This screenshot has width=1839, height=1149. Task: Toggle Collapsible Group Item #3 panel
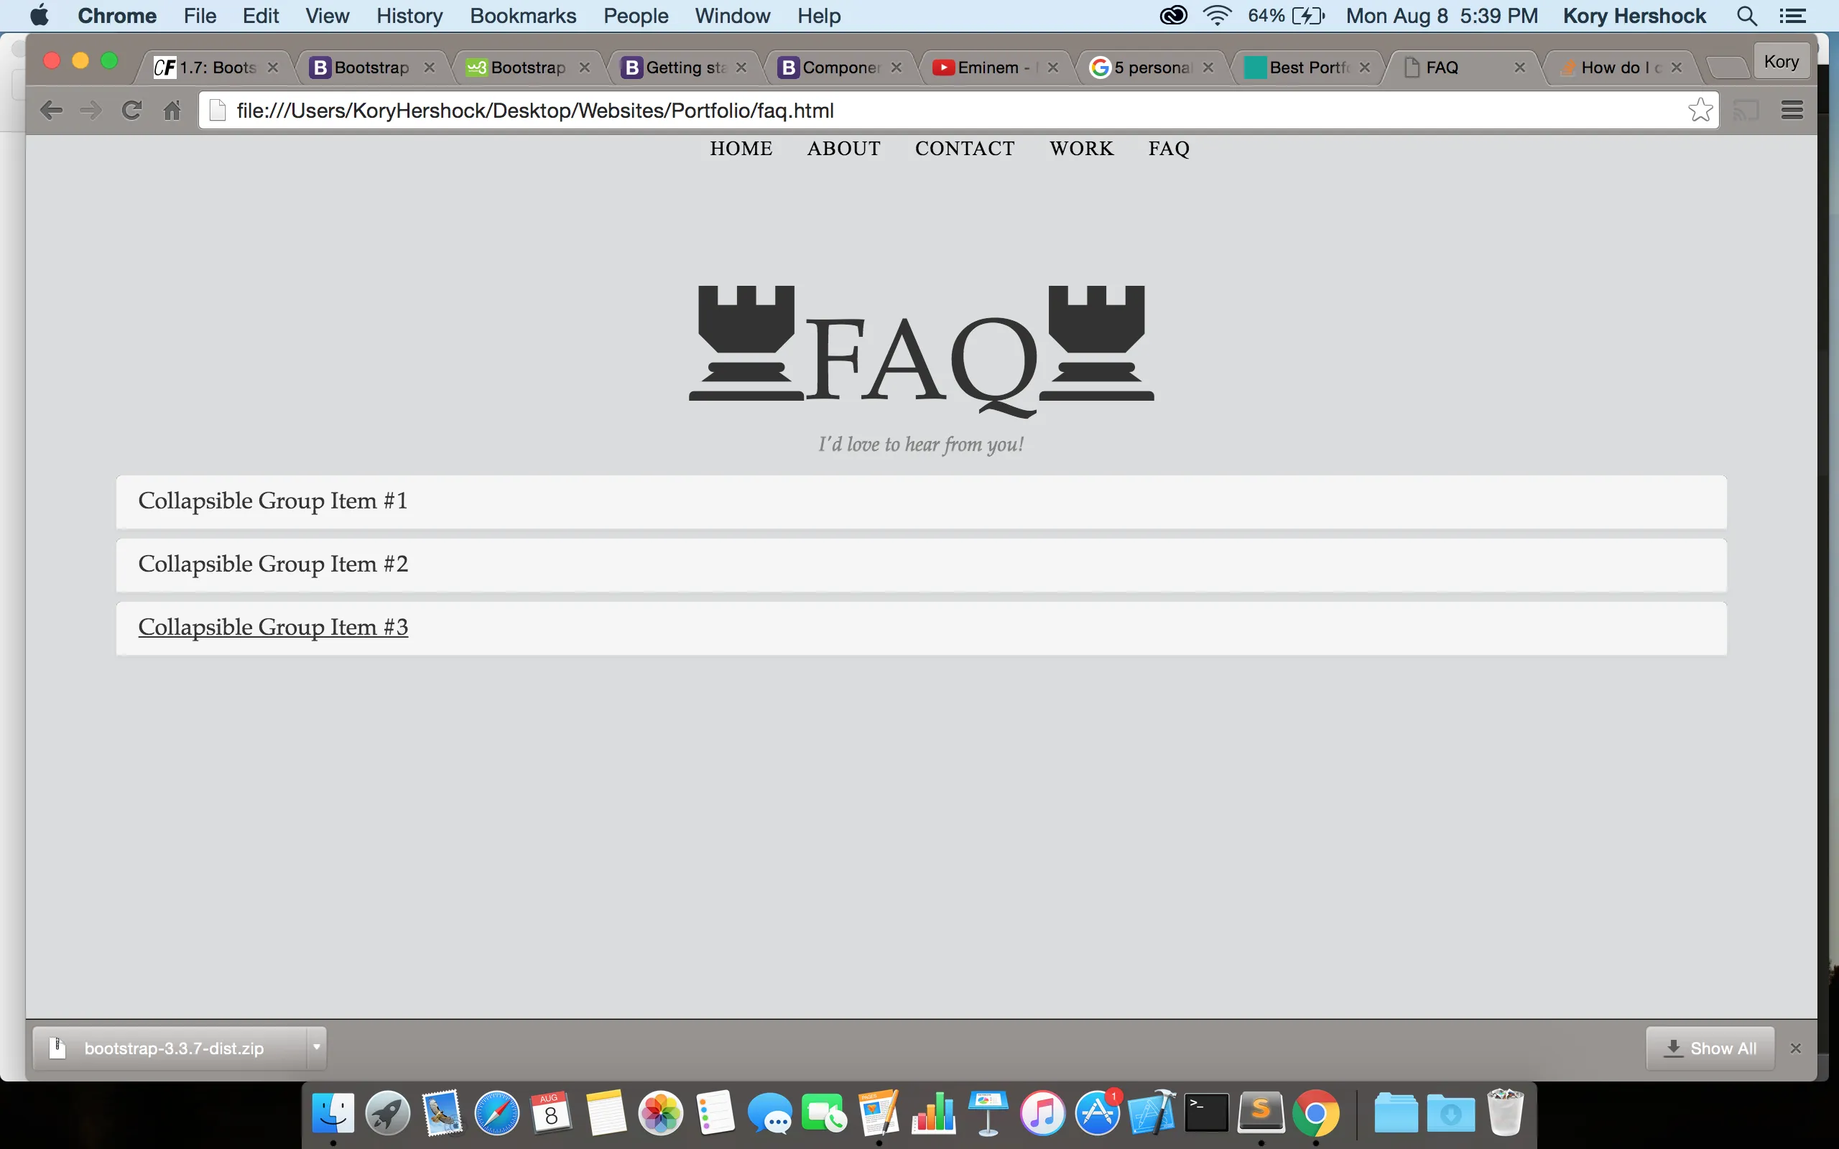coord(273,627)
